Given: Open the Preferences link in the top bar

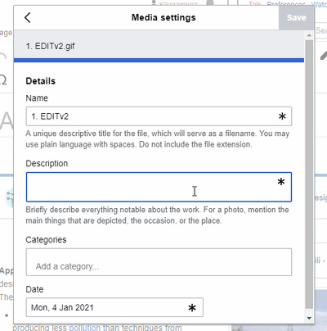Looking at the screenshot, I should [286, 4].
